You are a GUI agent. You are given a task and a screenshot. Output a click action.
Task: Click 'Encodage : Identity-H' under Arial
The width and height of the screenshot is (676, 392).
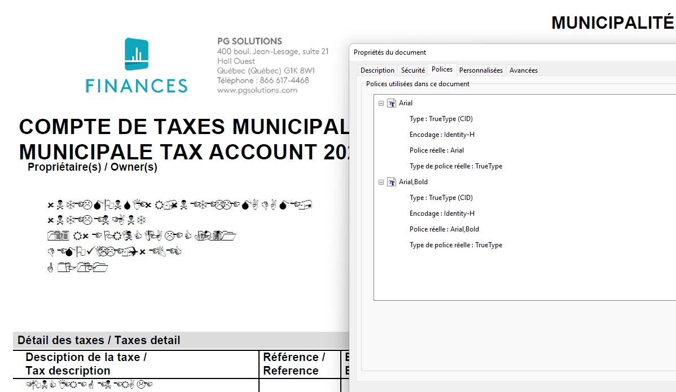(442, 135)
